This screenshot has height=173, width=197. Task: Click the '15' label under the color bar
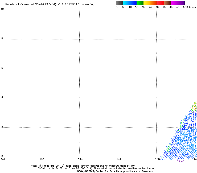(137, 7)
